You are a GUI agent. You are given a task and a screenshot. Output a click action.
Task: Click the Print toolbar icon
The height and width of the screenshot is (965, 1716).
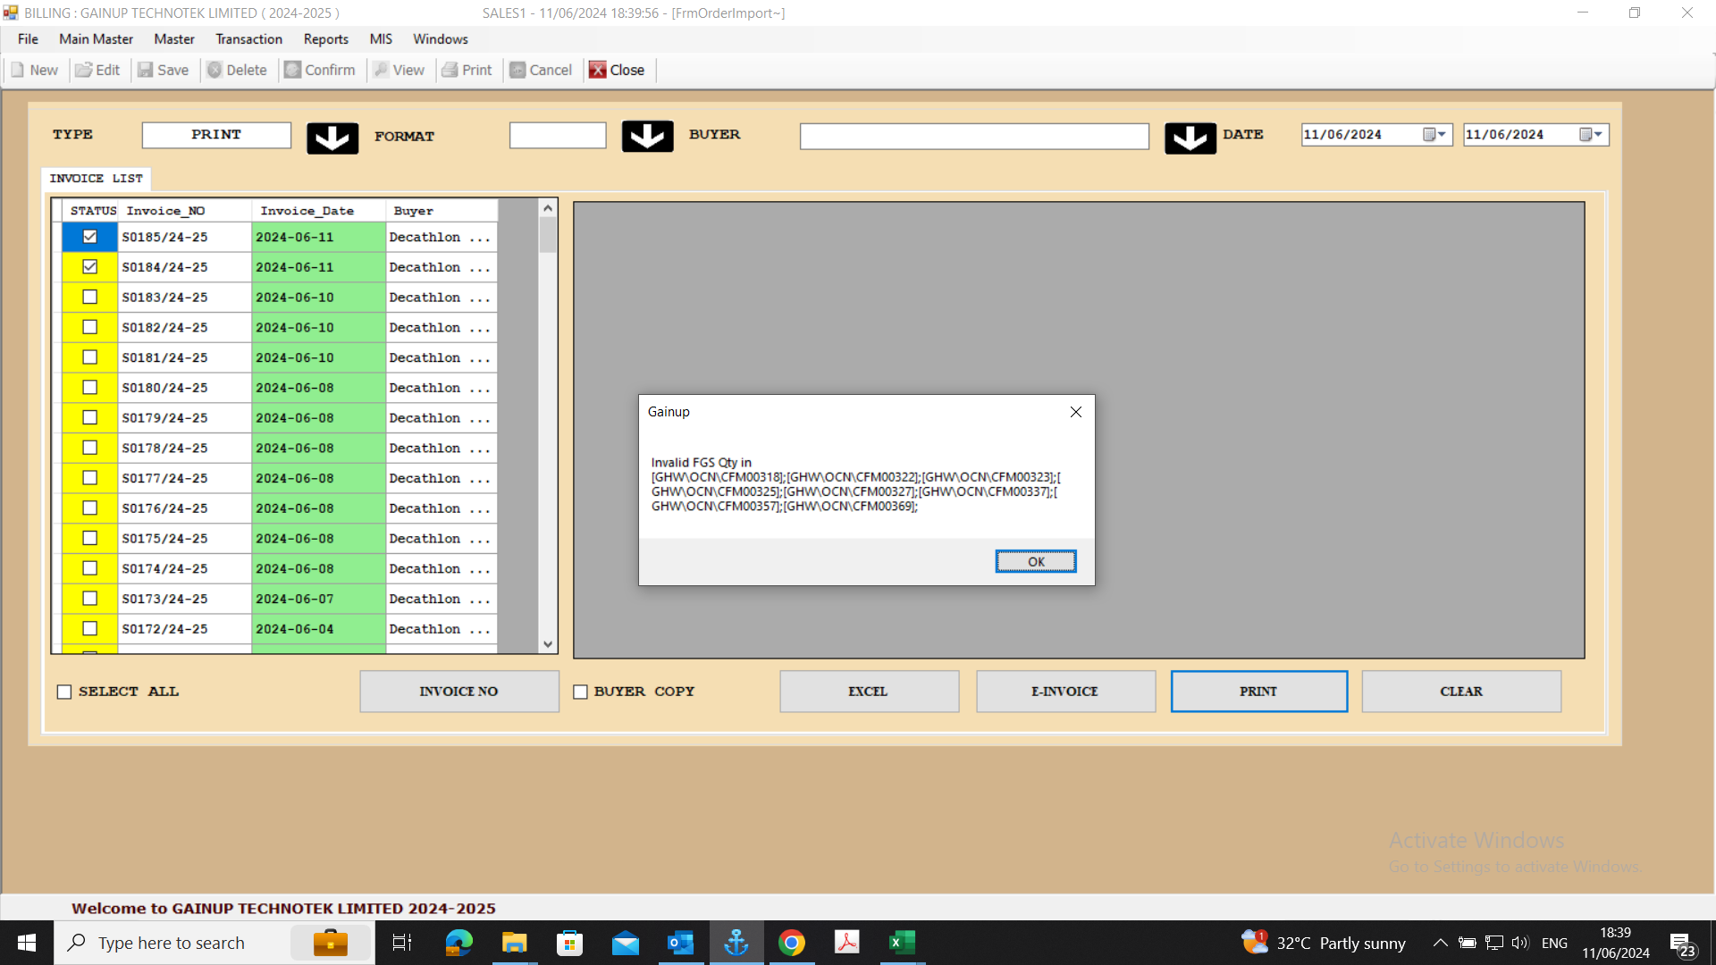[x=450, y=70]
